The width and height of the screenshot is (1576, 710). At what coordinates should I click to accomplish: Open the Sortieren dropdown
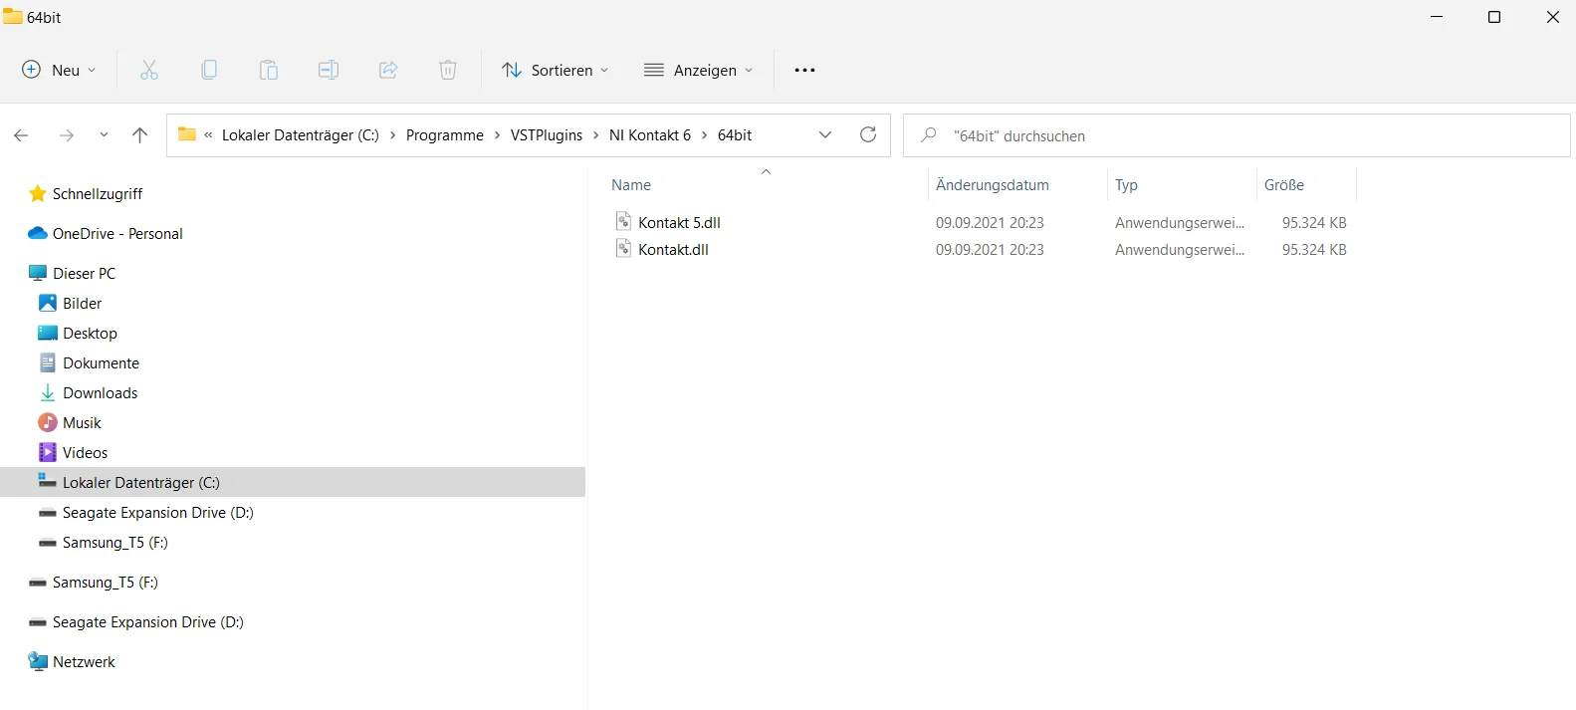555,70
